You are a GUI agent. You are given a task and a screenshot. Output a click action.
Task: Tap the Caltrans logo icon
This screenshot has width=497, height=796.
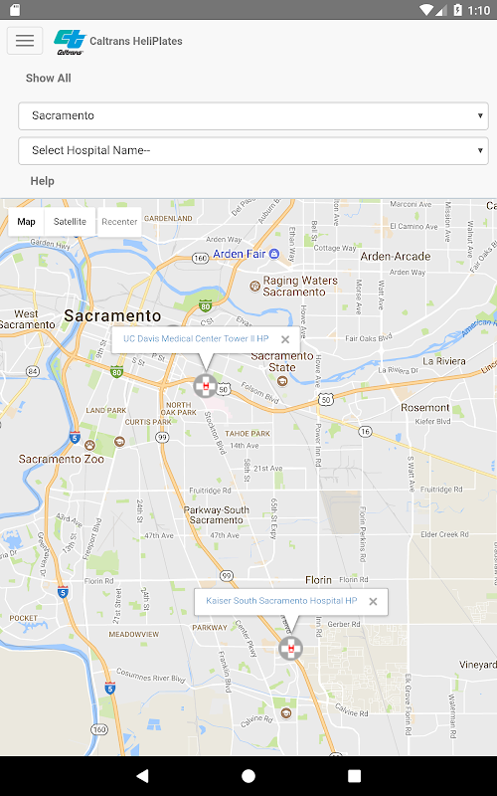point(70,42)
